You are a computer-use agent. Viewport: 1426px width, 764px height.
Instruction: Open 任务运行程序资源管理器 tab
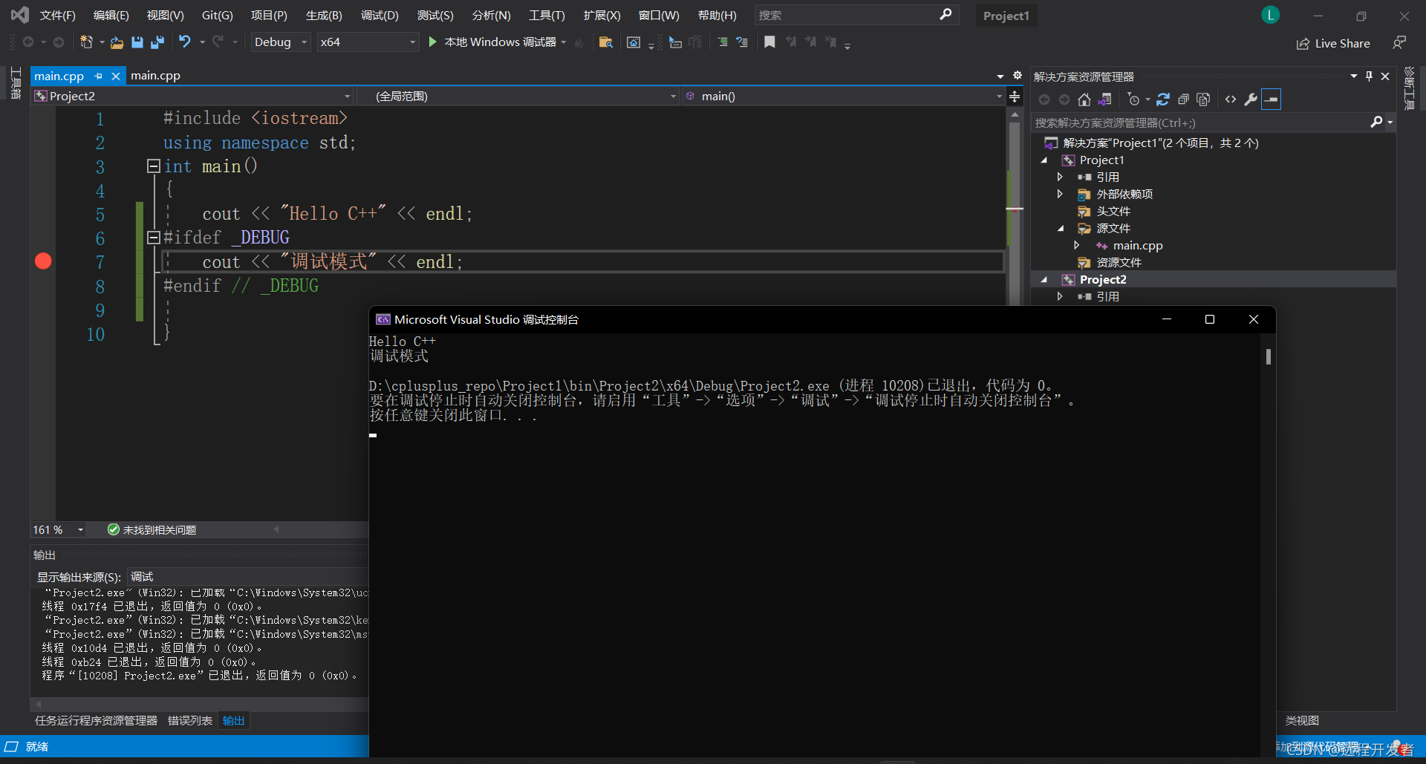(96, 720)
